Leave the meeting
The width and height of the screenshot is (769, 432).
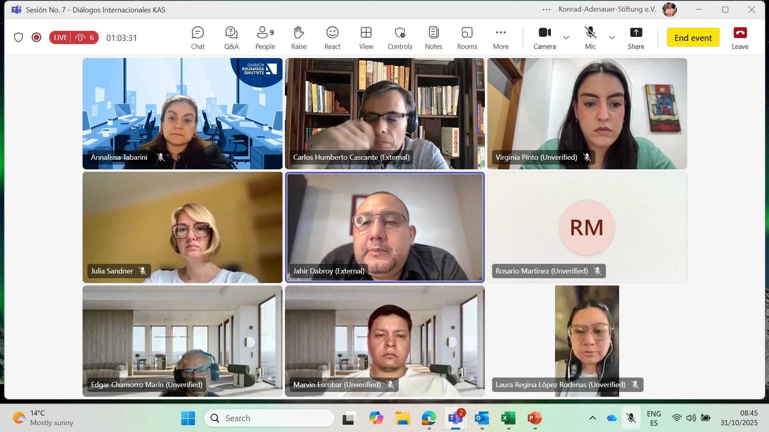(x=740, y=38)
